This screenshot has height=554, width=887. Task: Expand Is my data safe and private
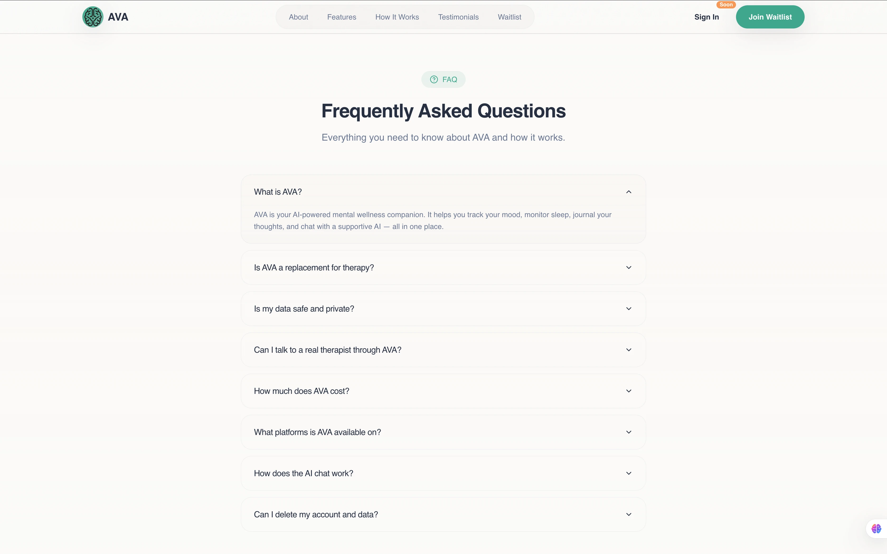coord(629,309)
